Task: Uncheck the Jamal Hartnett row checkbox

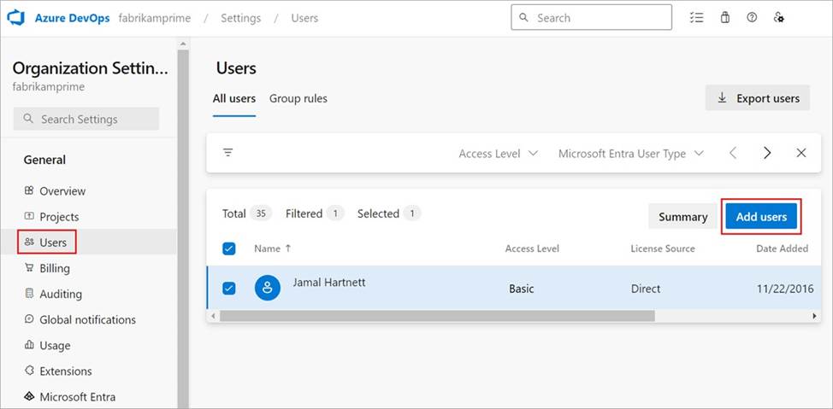Action: tap(229, 289)
